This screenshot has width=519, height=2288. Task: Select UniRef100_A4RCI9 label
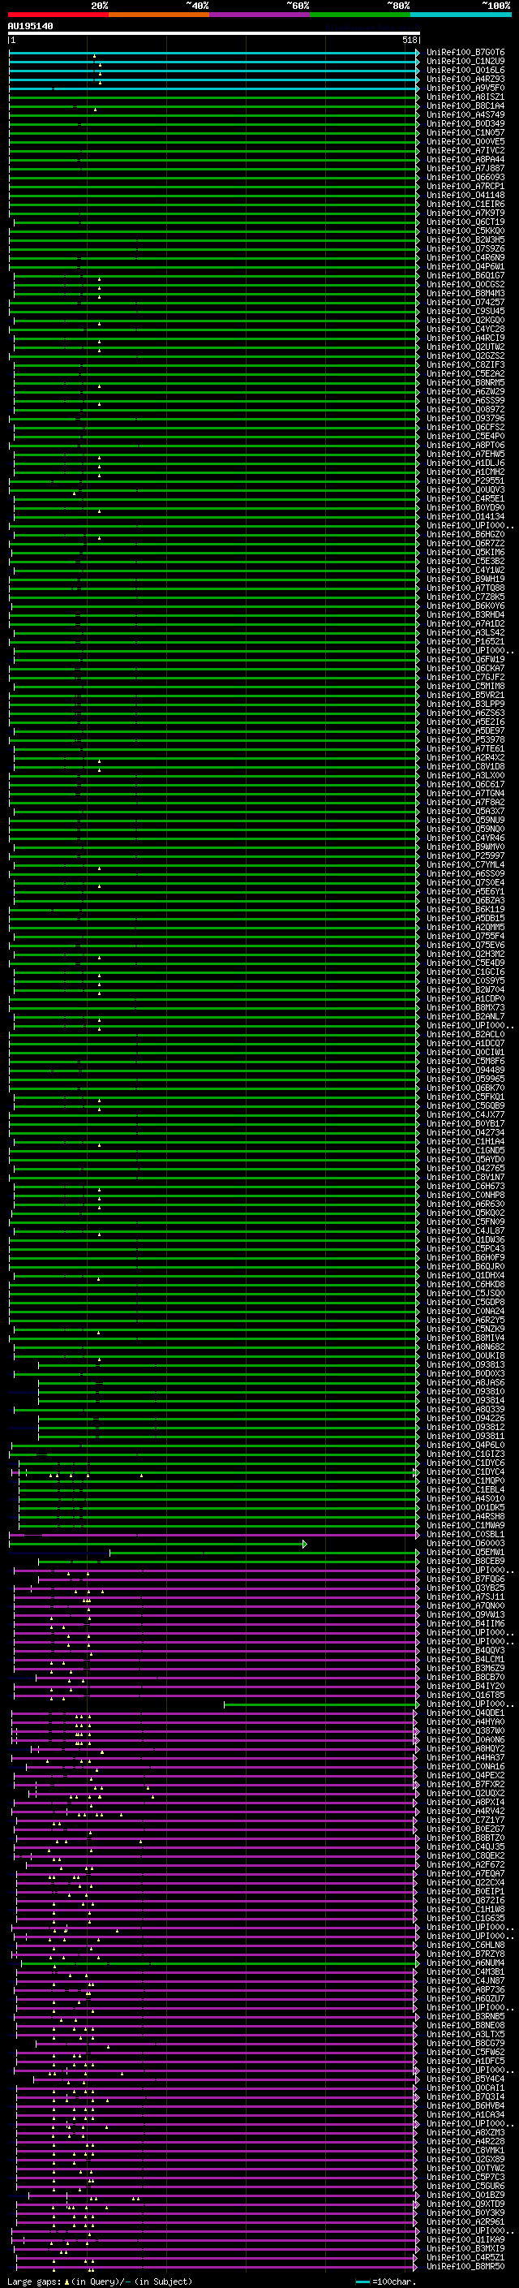pyautogui.click(x=465, y=338)
